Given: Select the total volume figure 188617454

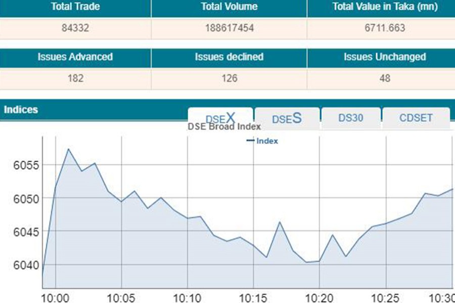Looking at the screenshot, I should (229, 28).
